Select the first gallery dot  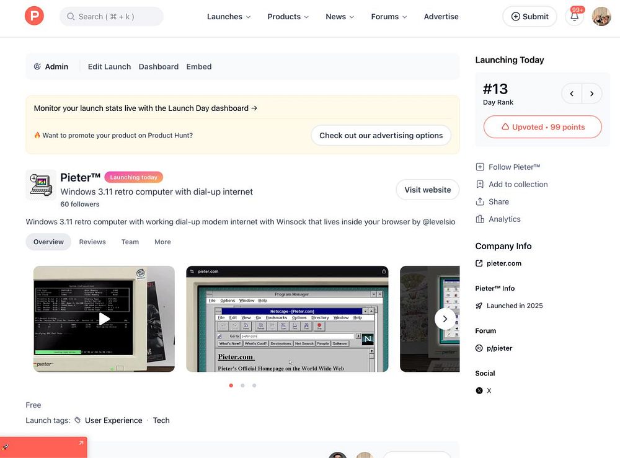click(231, 385)
